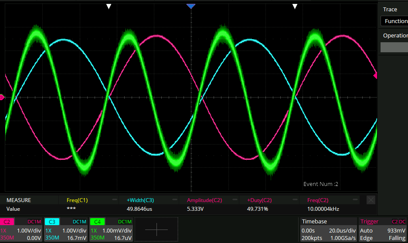This screenshot has height=243, width=408.
Task: Toggle the cyan C3 channel label
Action: 52,222
